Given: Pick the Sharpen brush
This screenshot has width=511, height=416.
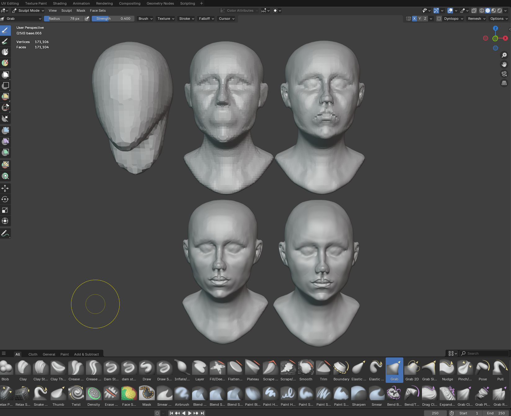Looking at the screenshot, I should point(359,395).
